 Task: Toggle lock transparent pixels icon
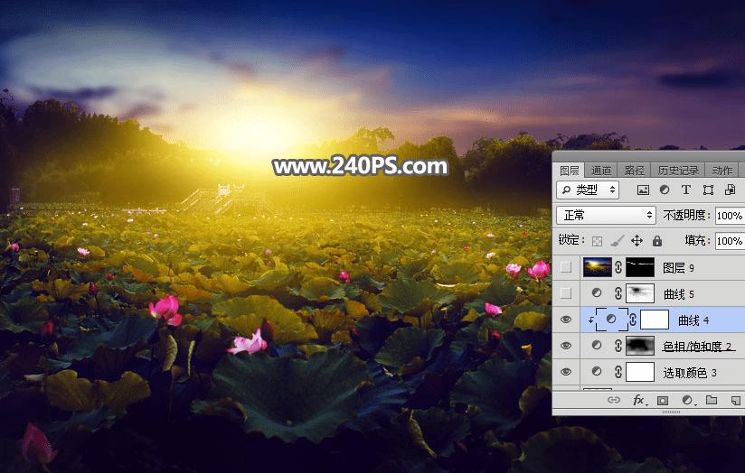597,241
